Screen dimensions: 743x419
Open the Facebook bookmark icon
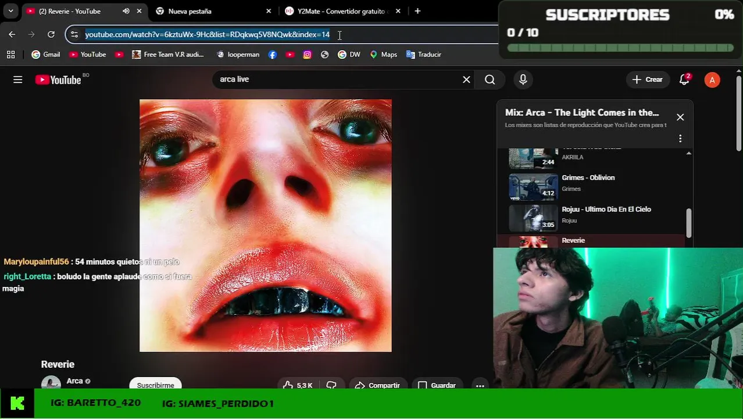273,54
